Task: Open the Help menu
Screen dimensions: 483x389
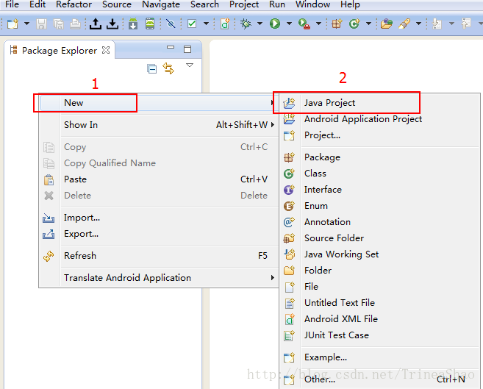Action: tap(350, 4)
